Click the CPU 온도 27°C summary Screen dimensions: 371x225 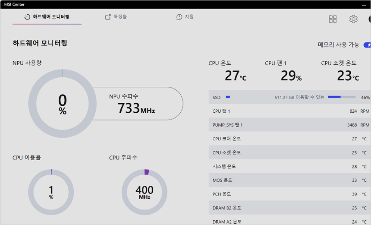228,71
